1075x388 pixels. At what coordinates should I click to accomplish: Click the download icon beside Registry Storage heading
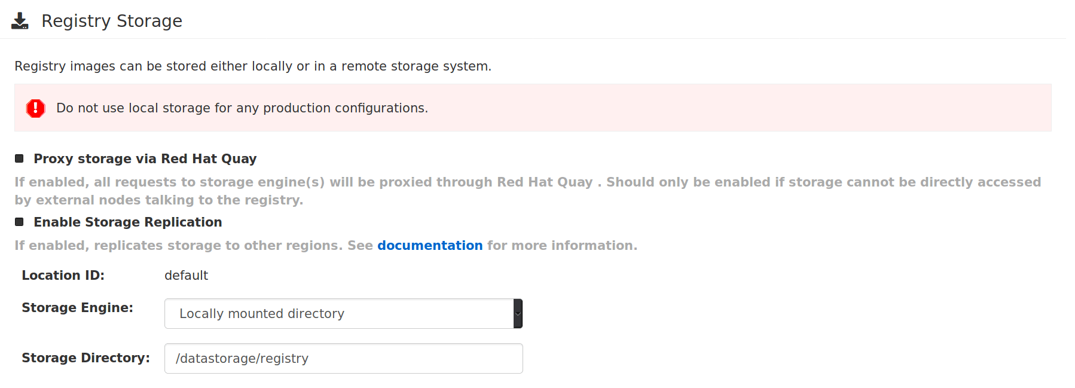pyautogui.click(x=20, y=20)
